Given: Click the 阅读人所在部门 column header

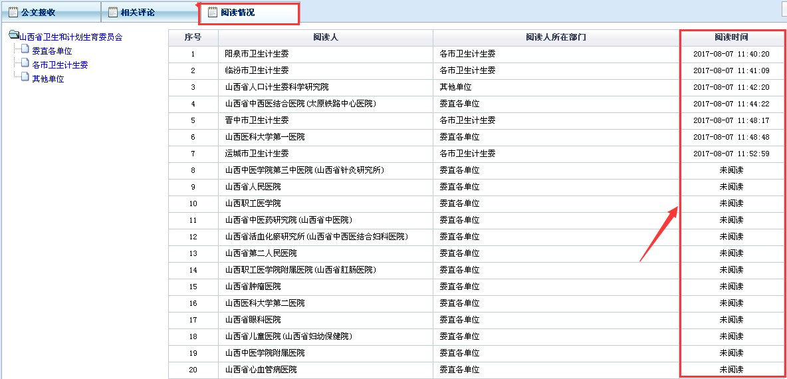Looking at the screenshot, I should coord(556,37).
